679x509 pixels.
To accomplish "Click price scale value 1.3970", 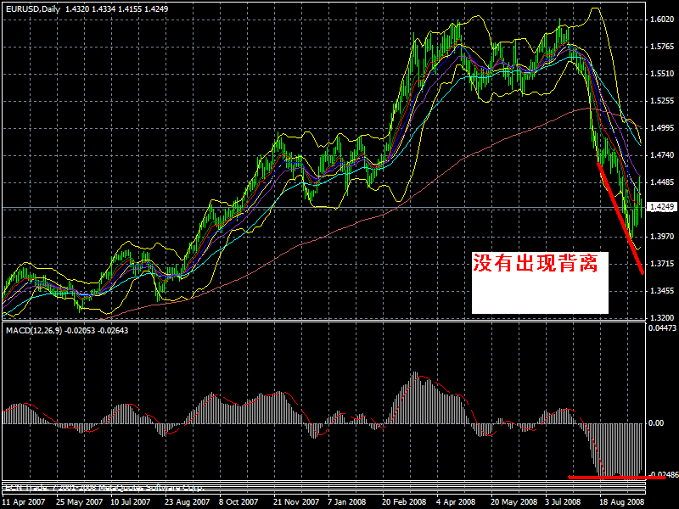I will pyautogui.click(x=662, y=237).
